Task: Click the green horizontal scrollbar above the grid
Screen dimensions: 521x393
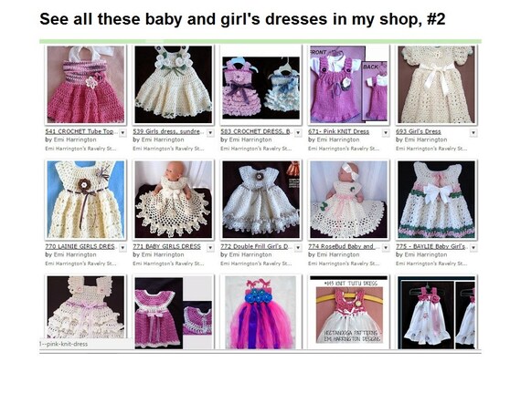Action: click(x=260, y=41)
